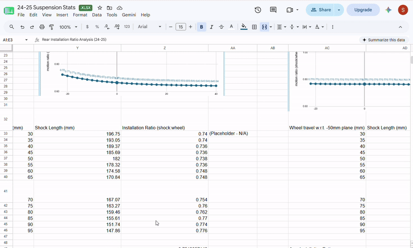Open version history clock icon
413x248 pixels.
tap(258, 10)
